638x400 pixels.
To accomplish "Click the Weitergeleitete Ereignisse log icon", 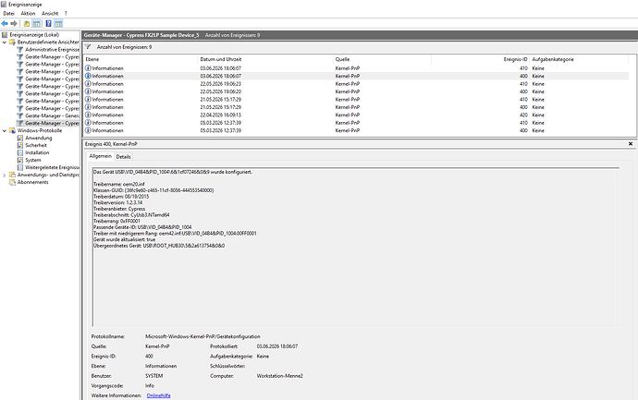I will point(20,167).
